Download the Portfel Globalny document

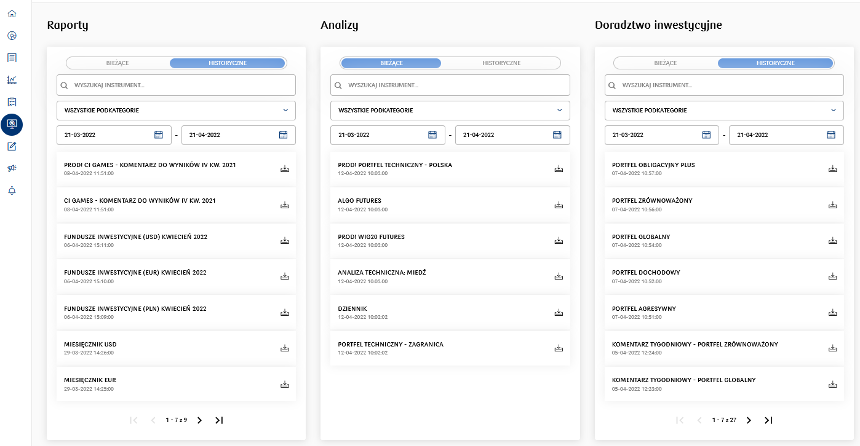click(832, 241)
